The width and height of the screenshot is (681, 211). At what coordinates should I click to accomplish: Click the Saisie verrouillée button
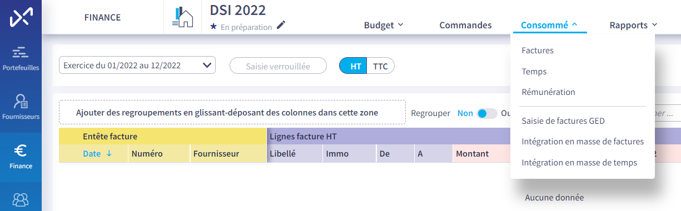(278, 66)
